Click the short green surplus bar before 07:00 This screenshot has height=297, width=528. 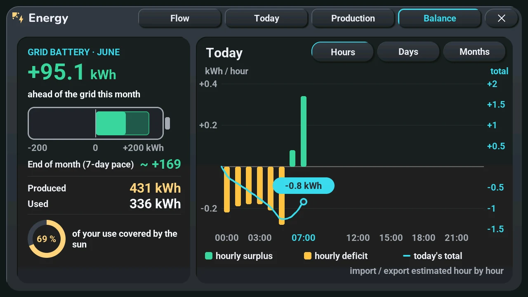(292, 158)
